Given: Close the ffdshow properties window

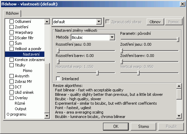Looking at the screenshot, I should coord(183,4).
